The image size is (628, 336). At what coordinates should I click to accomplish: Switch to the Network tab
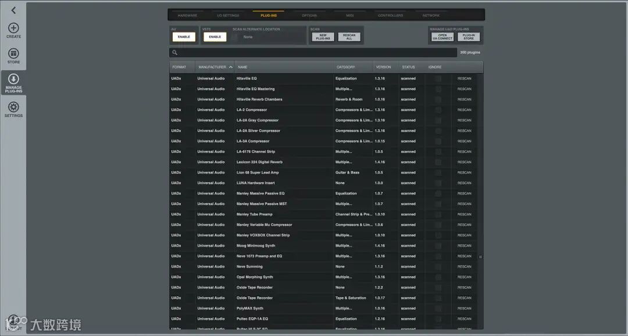431,16
